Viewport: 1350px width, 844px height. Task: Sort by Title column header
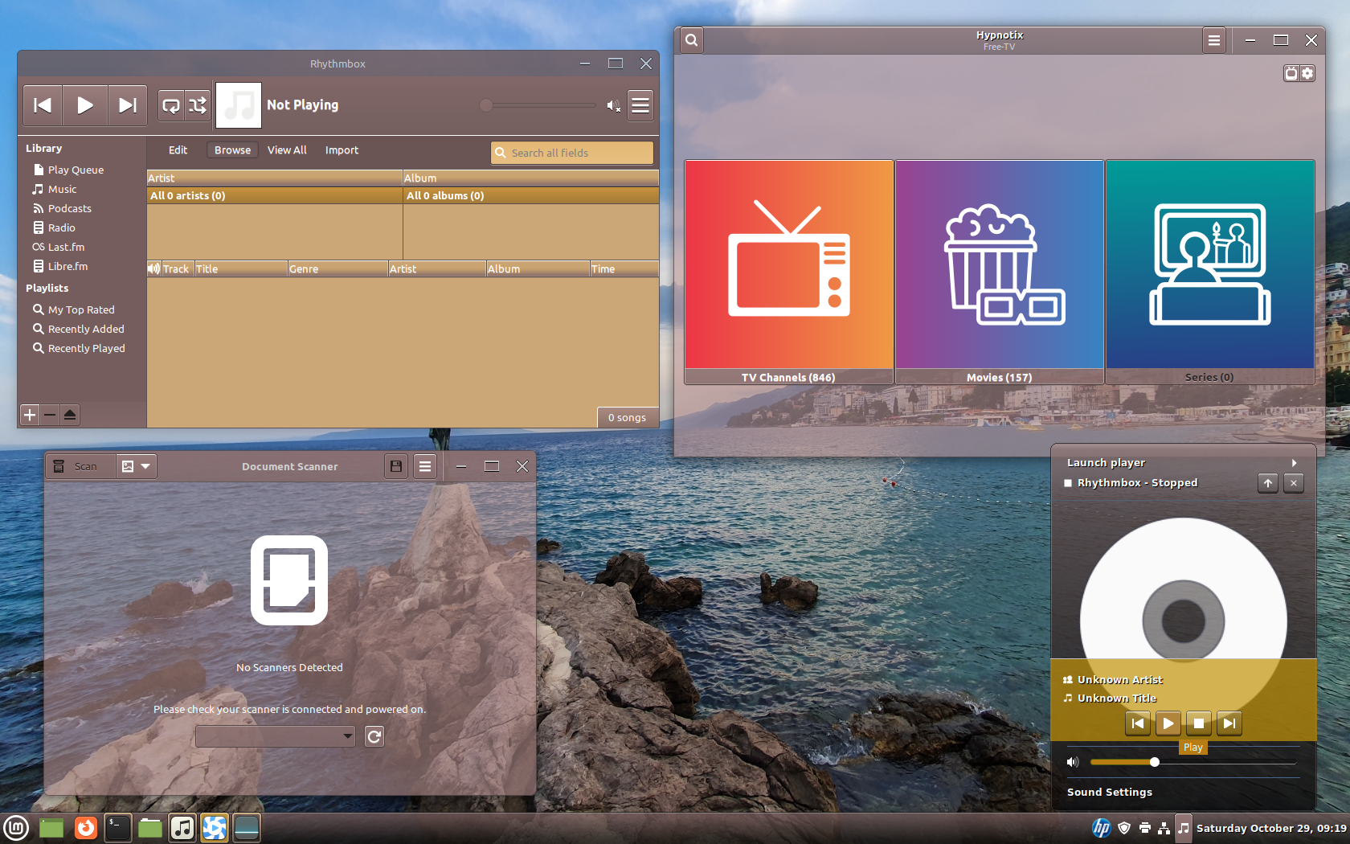coord(240,268)
